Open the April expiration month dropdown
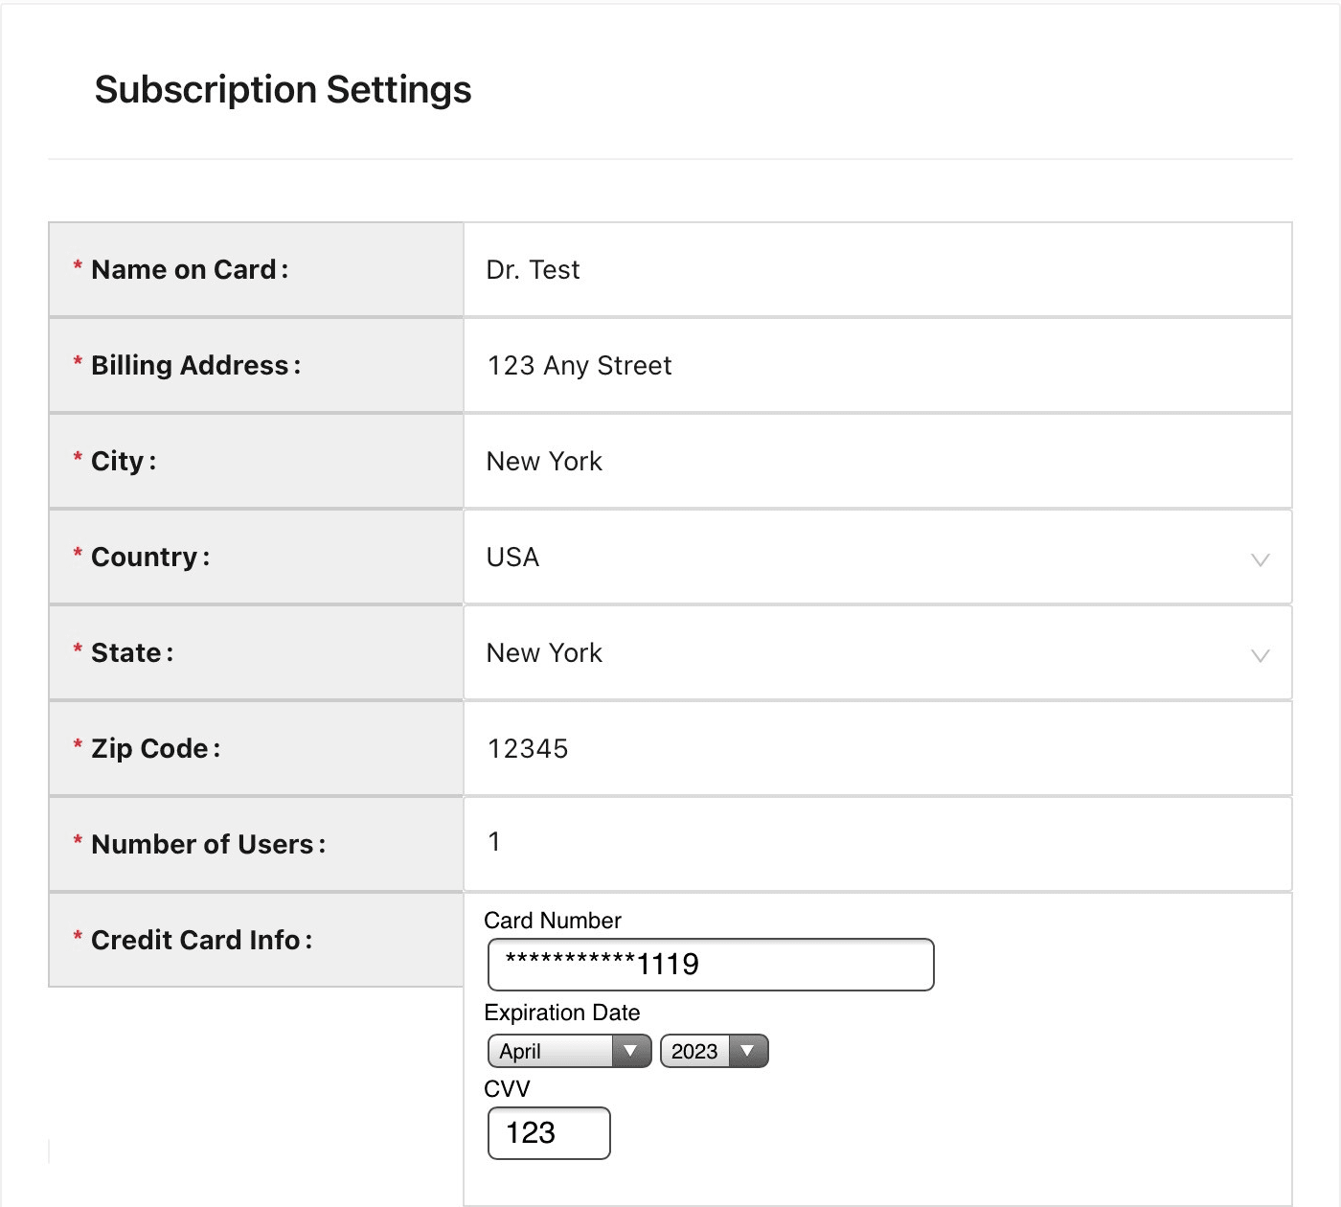The width and height of the screenshot is (1341, 1207). pos(569,1051)
